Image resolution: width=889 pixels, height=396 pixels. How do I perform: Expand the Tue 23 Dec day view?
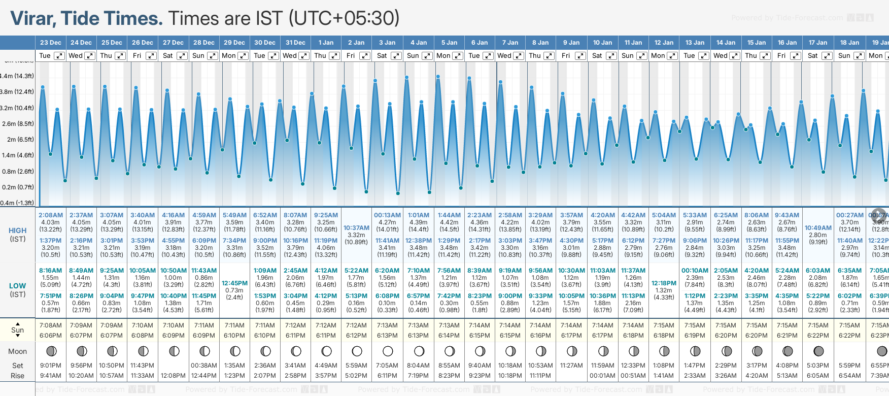[59, 56]
